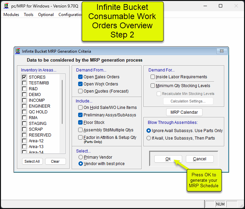Enable Factor in Attrition & Setup Qty
This screenshot has height=209, width=245.
[x=80, y=138]
